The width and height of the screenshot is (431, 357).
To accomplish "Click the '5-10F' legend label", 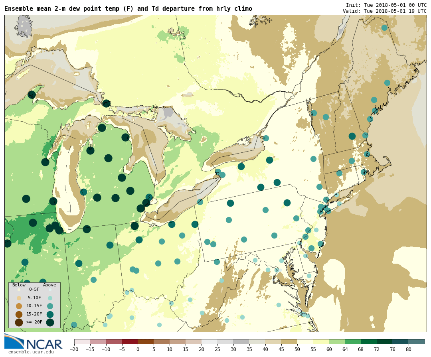I will (34, 298).
